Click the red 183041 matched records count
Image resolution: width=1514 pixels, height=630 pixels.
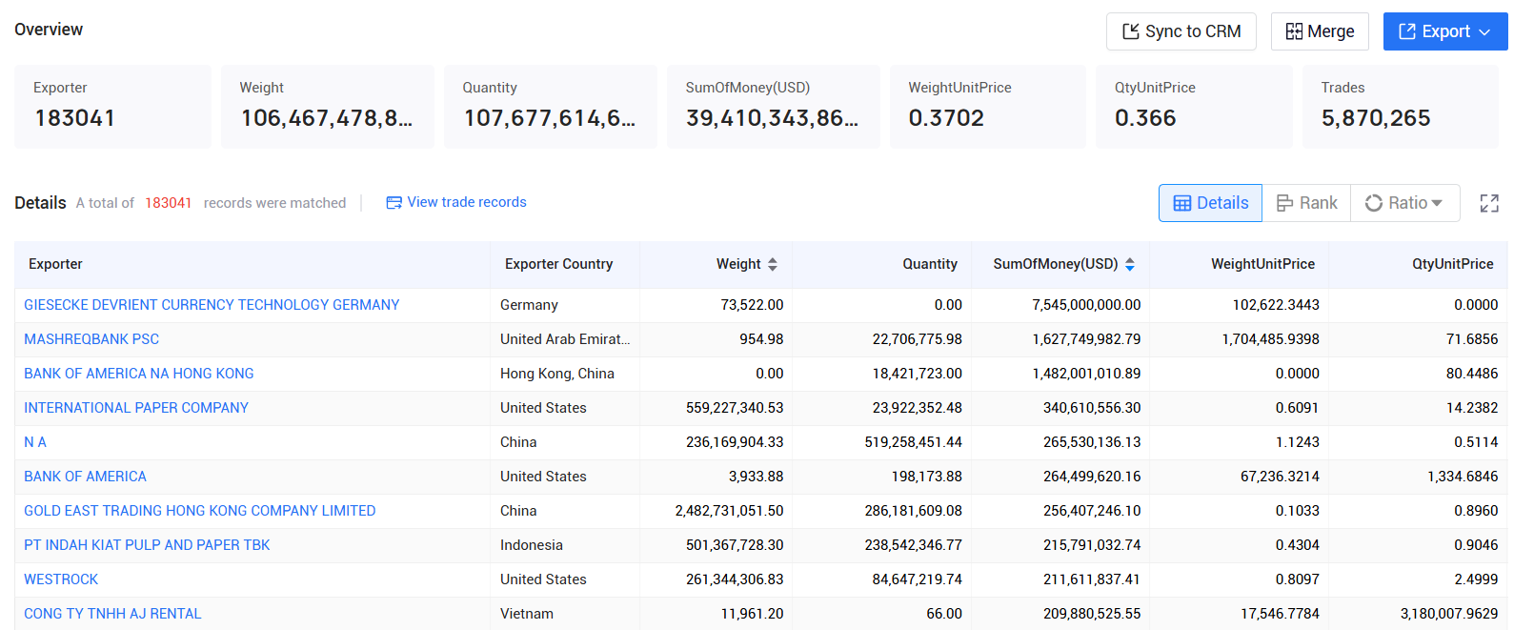(169, 203)
